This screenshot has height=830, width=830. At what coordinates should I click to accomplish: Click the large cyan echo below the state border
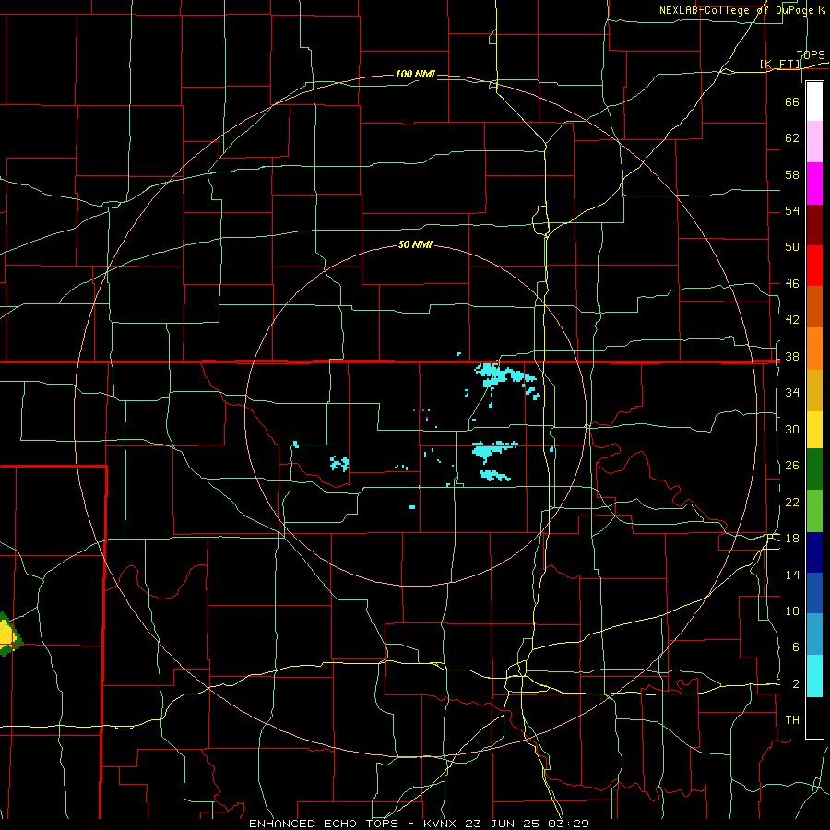[499, 373]
